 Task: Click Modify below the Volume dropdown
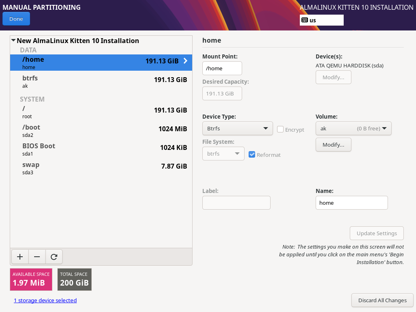click(333, 145)
